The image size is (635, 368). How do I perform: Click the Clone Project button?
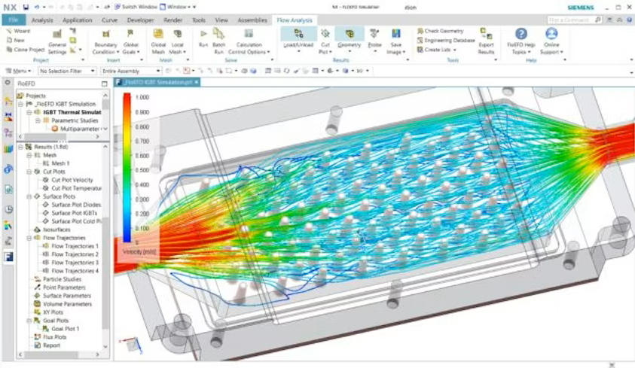[29, 50]
